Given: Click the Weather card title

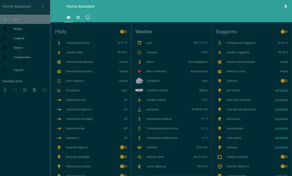Looking at the screenshot, I should pyautogui.click(x=144, y=32).
